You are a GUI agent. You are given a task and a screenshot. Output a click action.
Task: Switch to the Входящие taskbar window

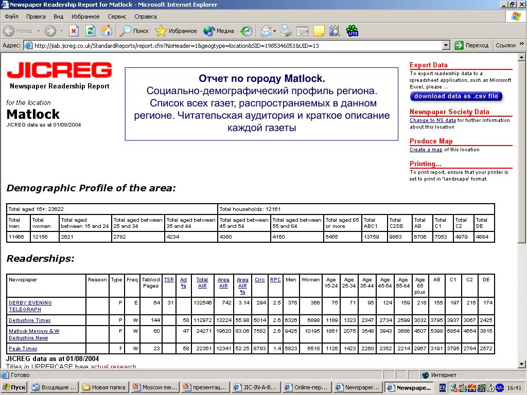coord(55,387)
